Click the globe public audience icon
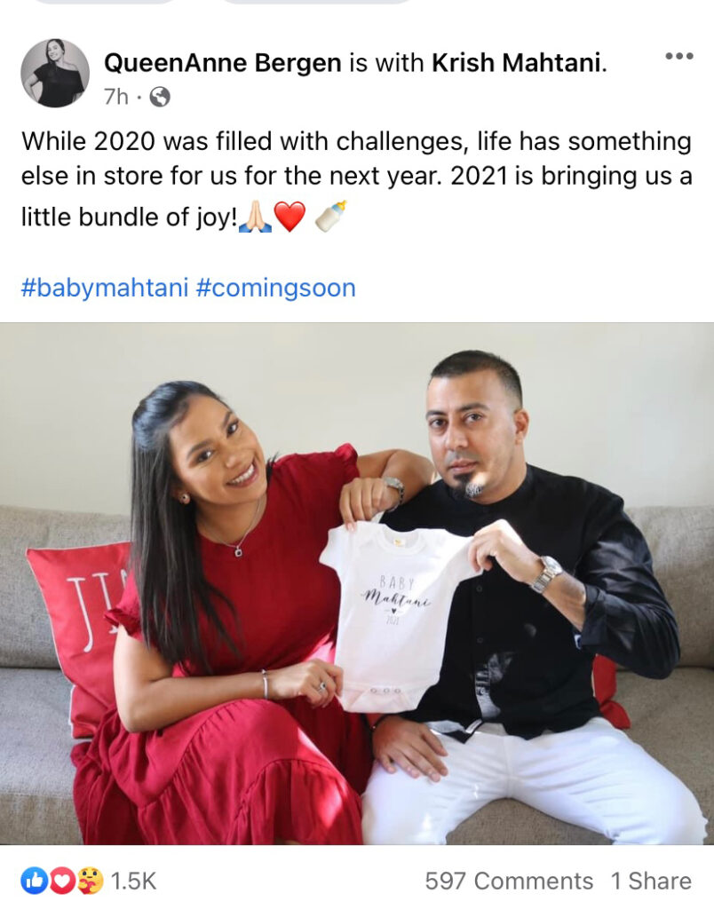 pos(160,98)
